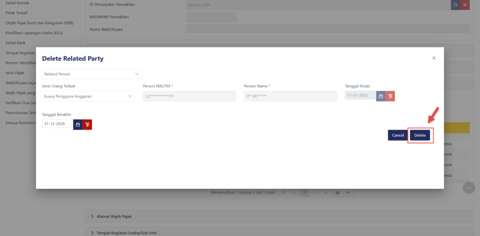
Task: Go to the first page of entries
Action: tap(283, 192)
